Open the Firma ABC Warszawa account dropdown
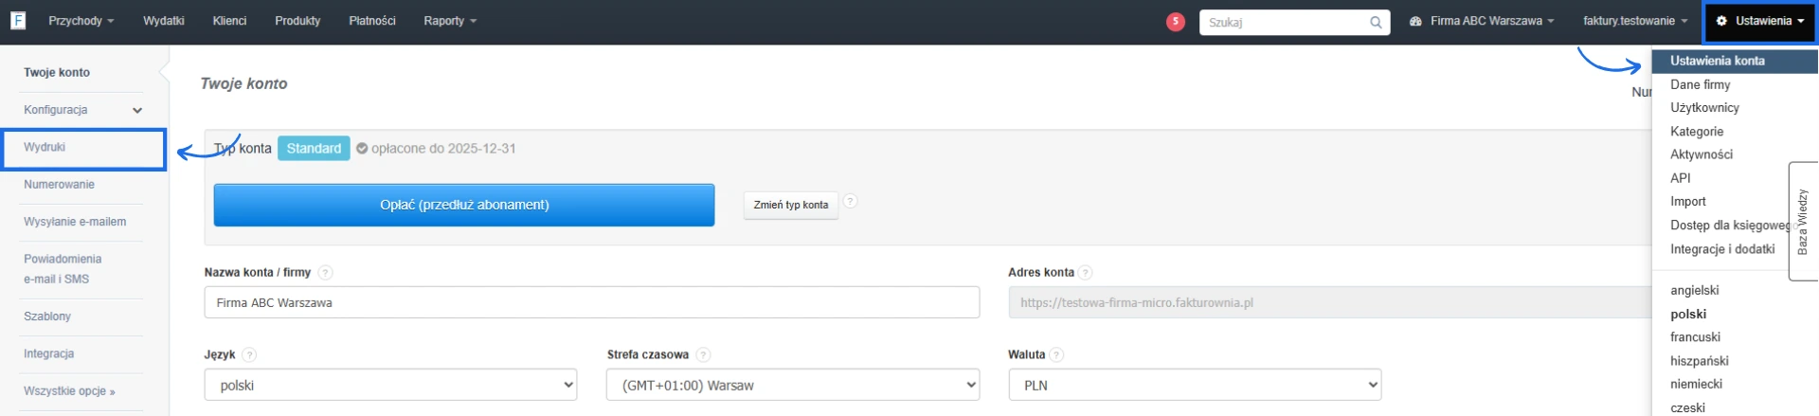Image resolution: width=1819 pixels, height=416 pixels. (1482, 21)
